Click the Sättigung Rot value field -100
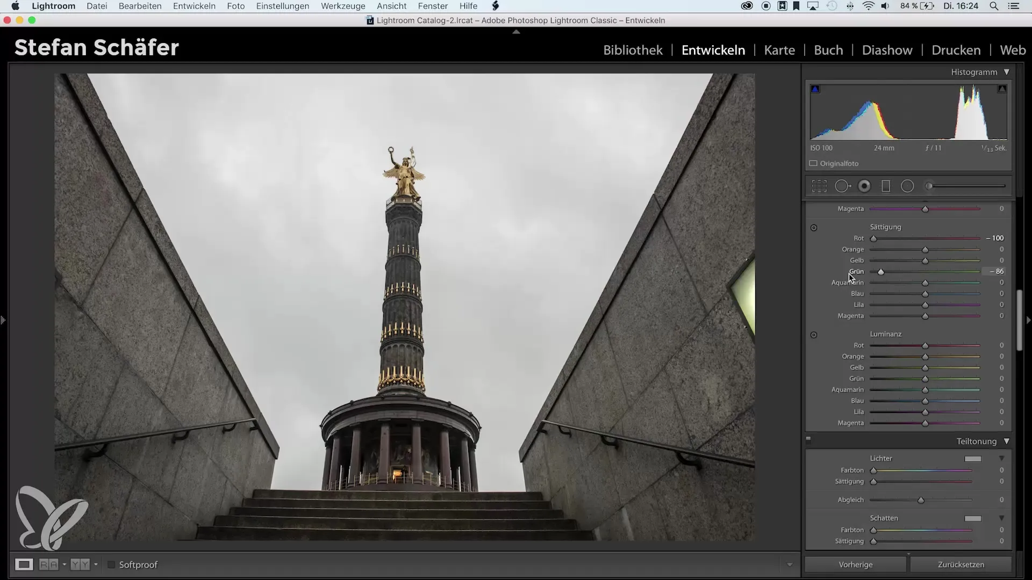 (x=995, y=238)
